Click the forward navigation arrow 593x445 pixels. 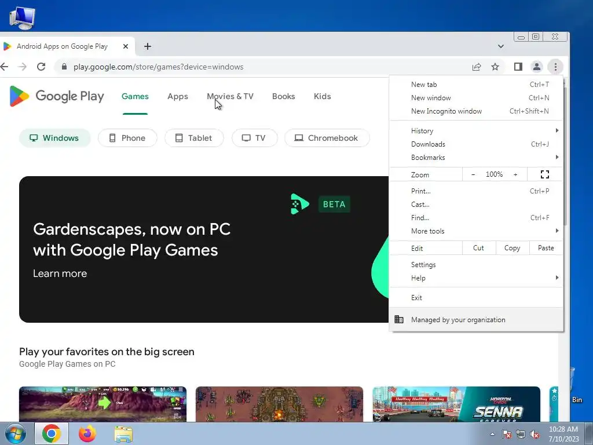point(23,67)
